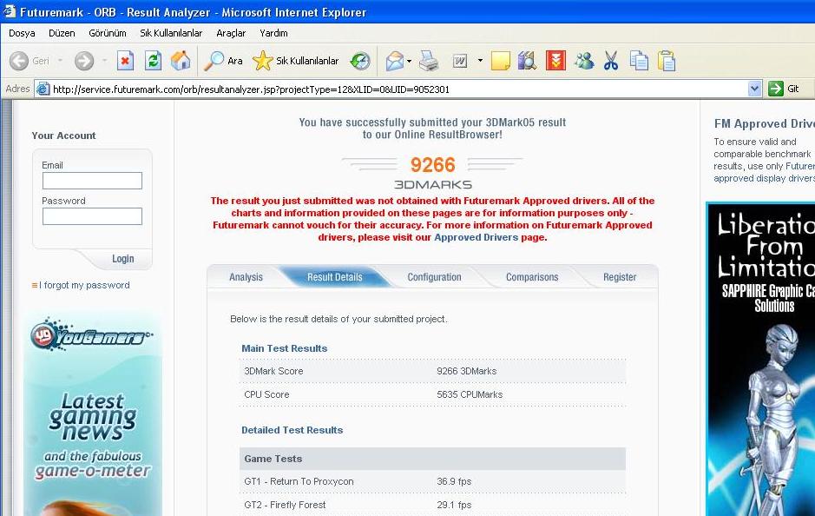The image size is (815, 516).
Task: Click the yellow note Discuss icon
Action: click(x=500, y=61)
